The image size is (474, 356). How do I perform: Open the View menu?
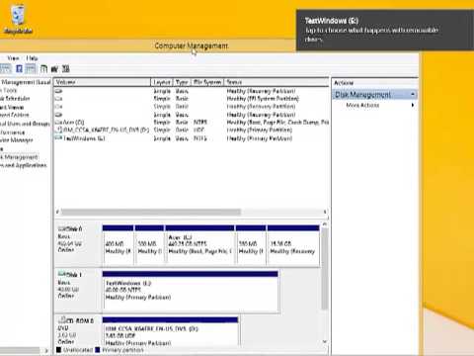click(x=13, y=58)
